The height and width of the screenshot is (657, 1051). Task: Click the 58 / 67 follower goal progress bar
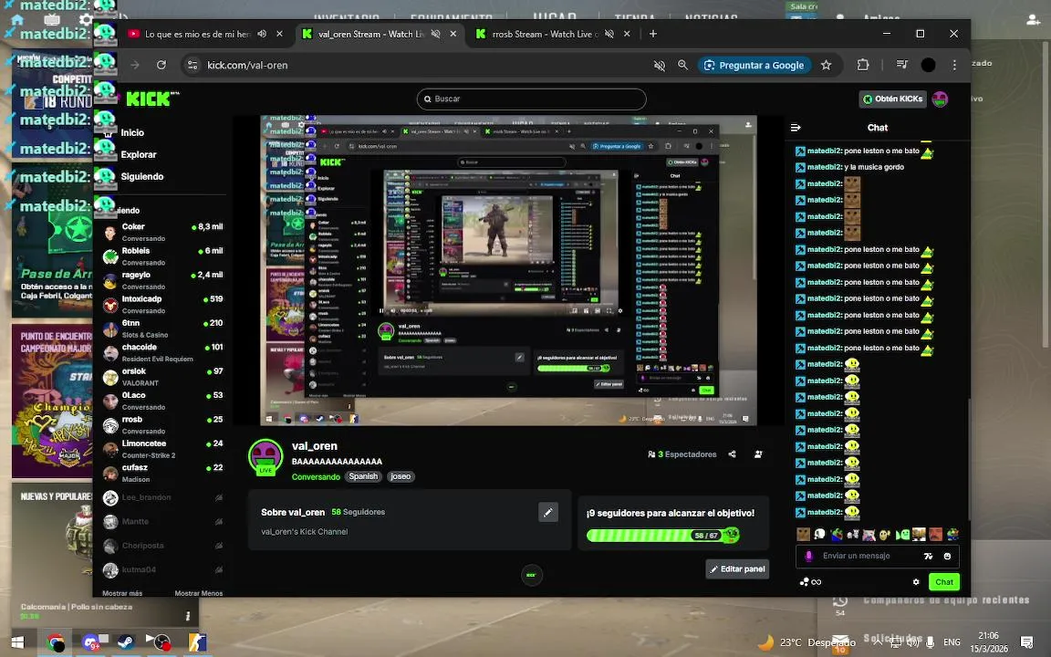[662, 535]
